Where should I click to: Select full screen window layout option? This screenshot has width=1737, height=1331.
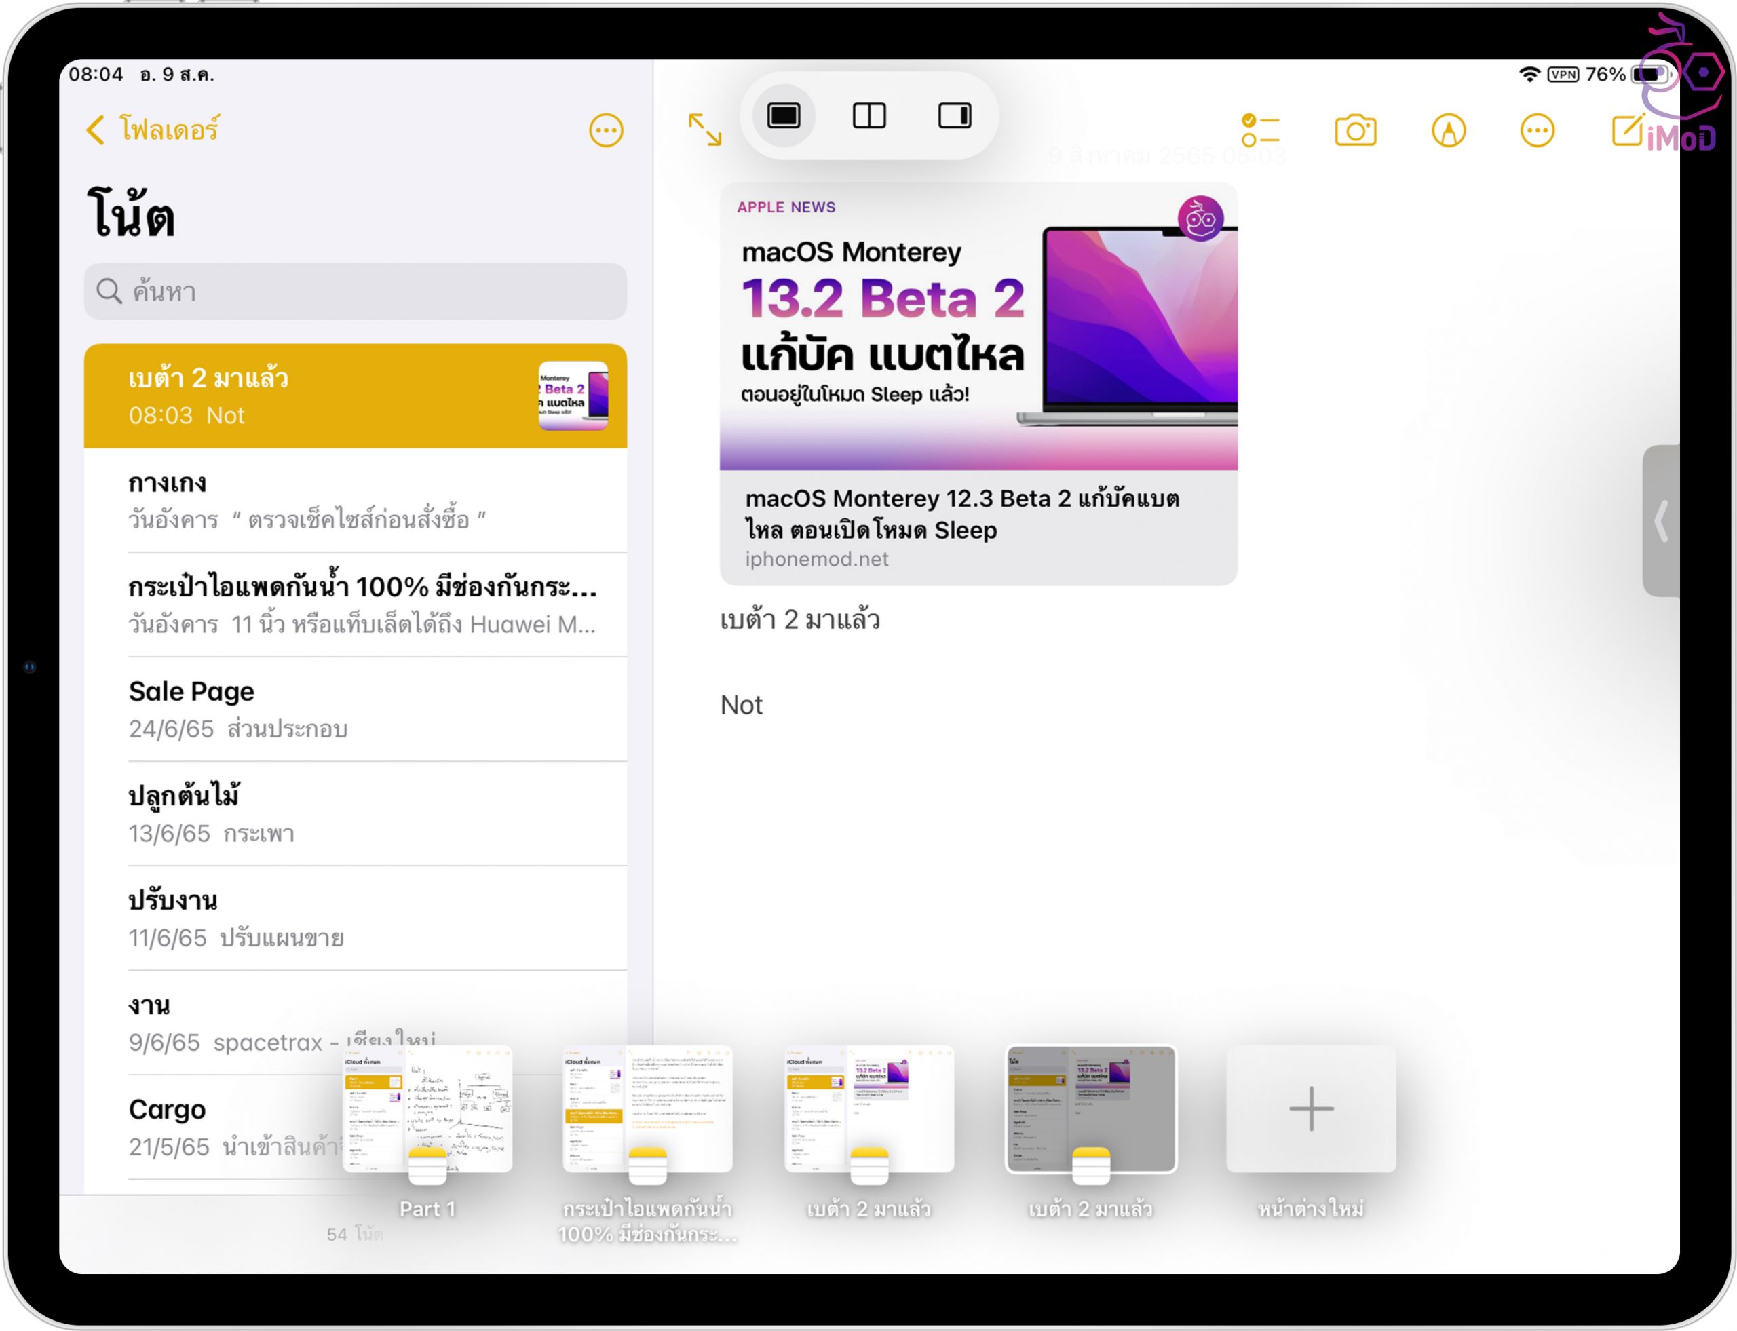[x=784, y=117]
